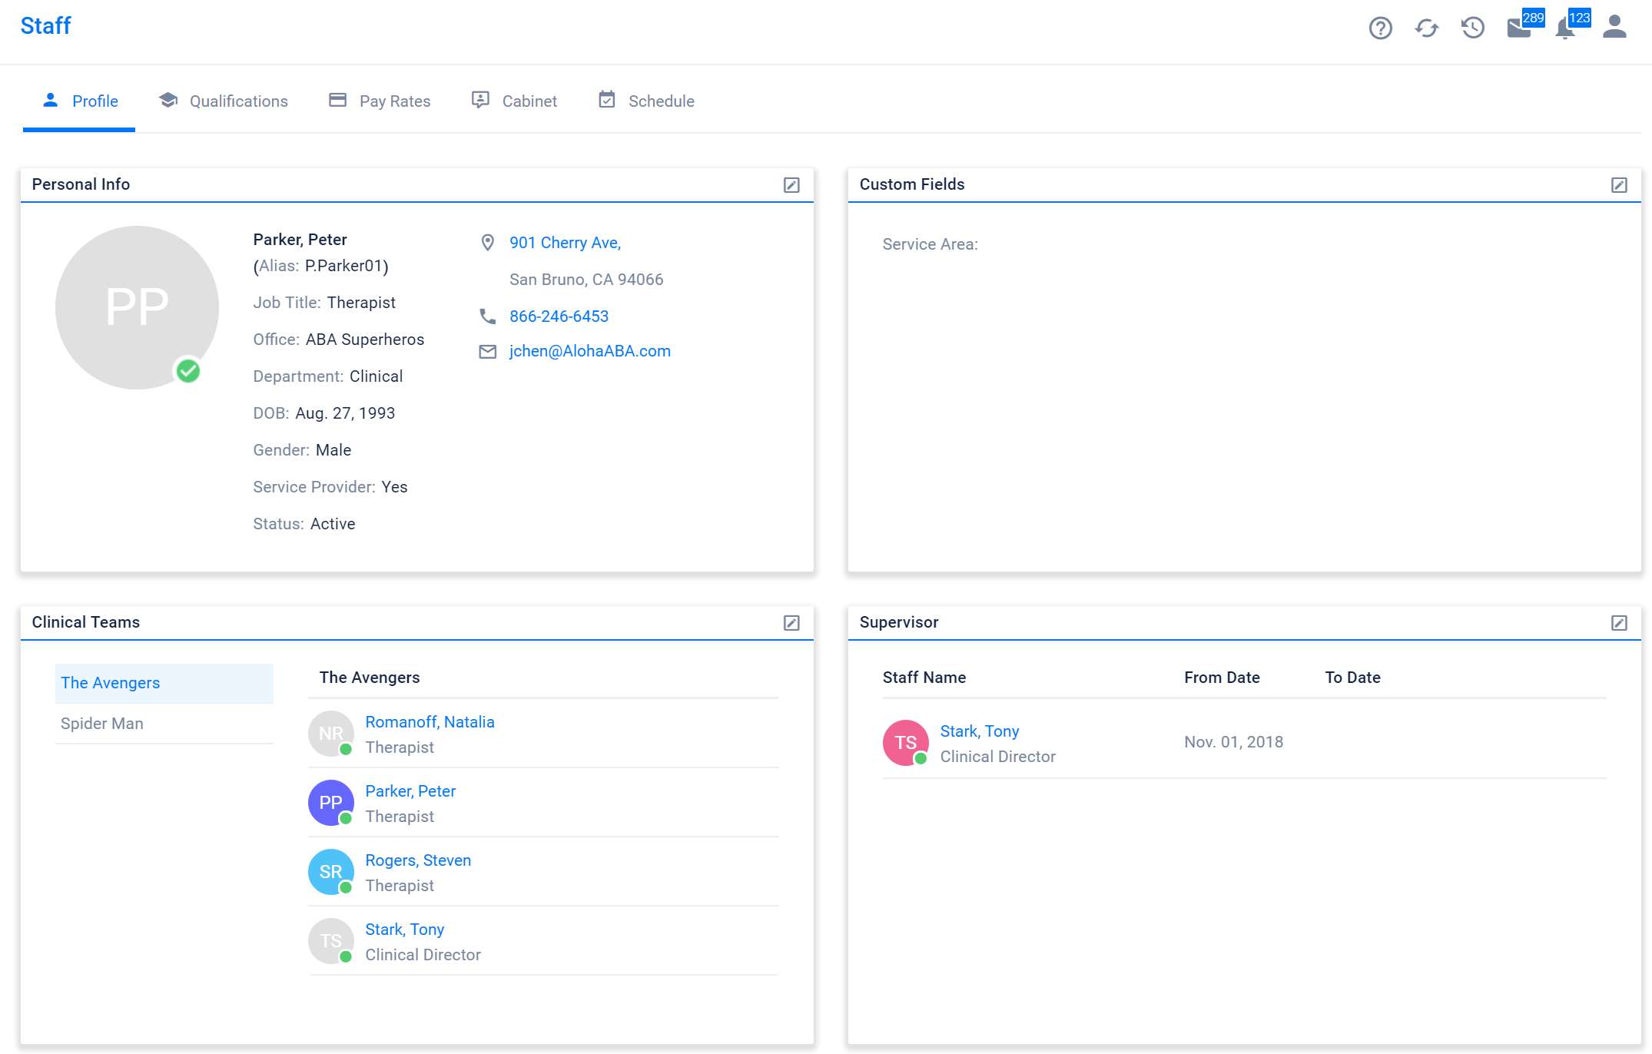Edit the Clinical Teams panel

click(791, 623)
